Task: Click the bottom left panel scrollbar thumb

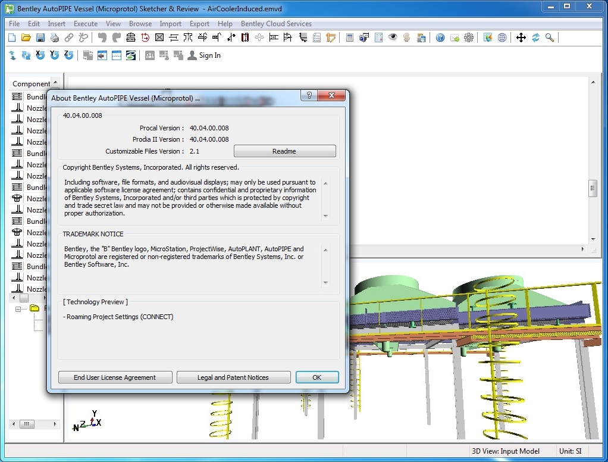Action: 27,424
